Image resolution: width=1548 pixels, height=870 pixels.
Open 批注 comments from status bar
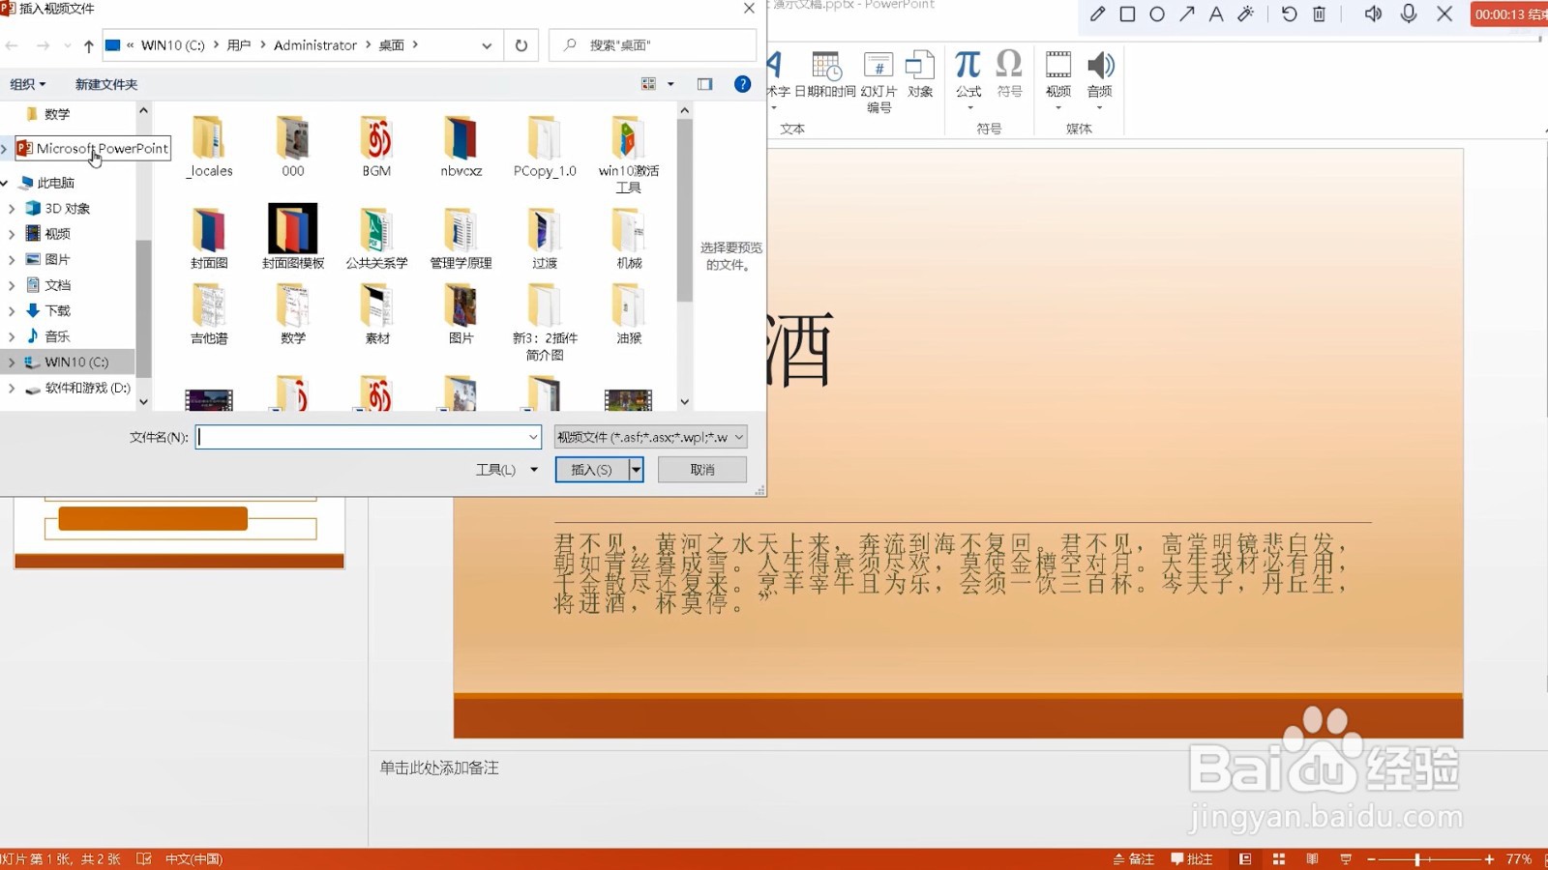pyautogui.click(x=1191, y=859)
